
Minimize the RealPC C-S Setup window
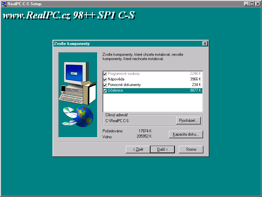coord(247,4)
